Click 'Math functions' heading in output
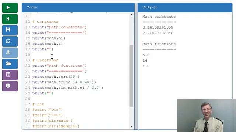 [159, 44]
